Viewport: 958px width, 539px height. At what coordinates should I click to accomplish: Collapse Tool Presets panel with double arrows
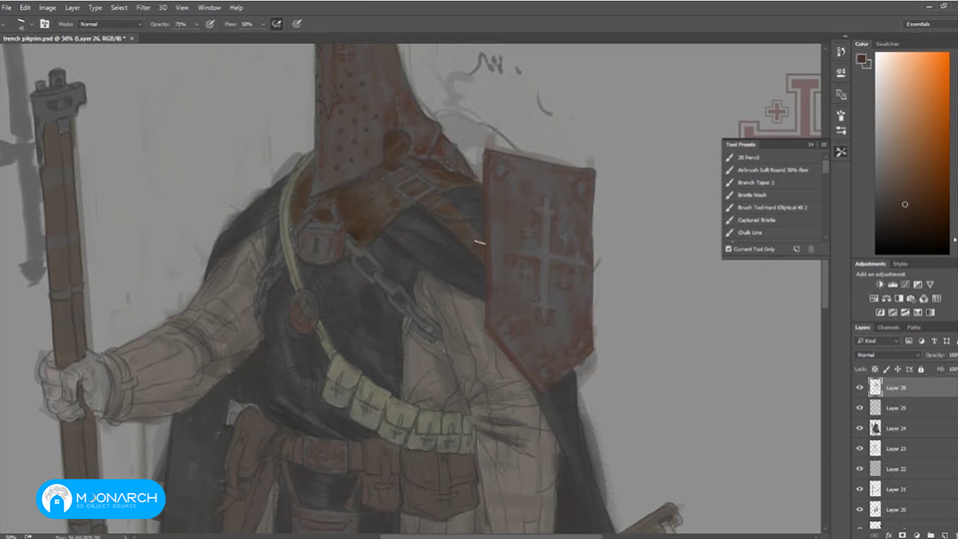[x=810, y=145]
